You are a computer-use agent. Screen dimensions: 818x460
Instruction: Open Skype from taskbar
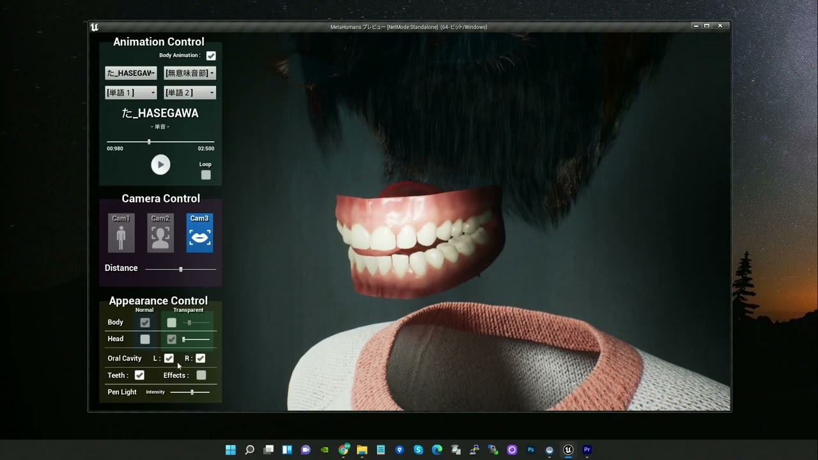pyautogui.click(x=419, y=450)
